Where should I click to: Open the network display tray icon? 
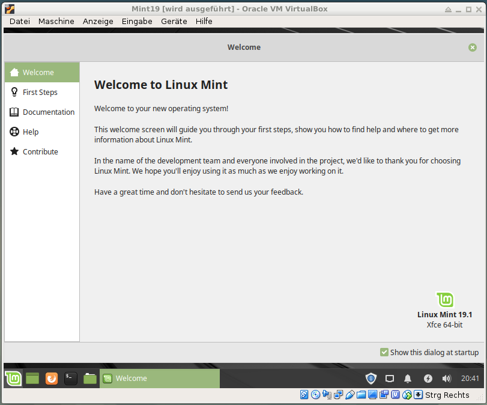[x=390, y=379]
